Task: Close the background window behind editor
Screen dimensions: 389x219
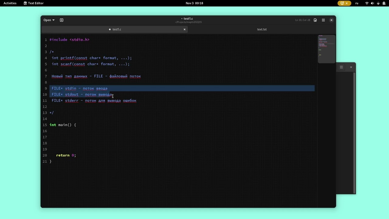Action: [x=351, y=67]
